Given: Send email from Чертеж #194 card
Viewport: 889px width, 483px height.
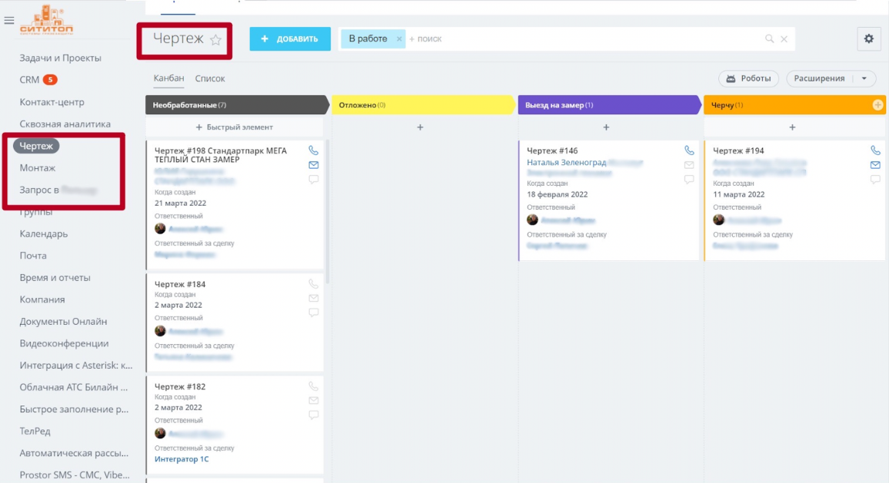Looking at the screenshot, I should click(x=875, y=165).
